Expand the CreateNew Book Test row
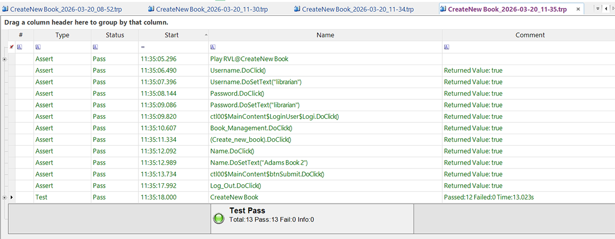Screen dimensions: 615x239 click(x=5, y=198)
